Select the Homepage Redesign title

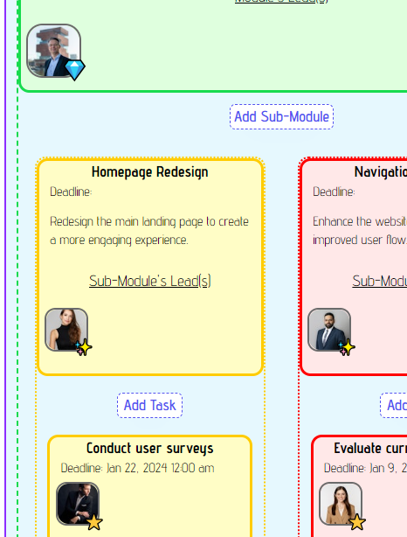(x=150, y=172)
